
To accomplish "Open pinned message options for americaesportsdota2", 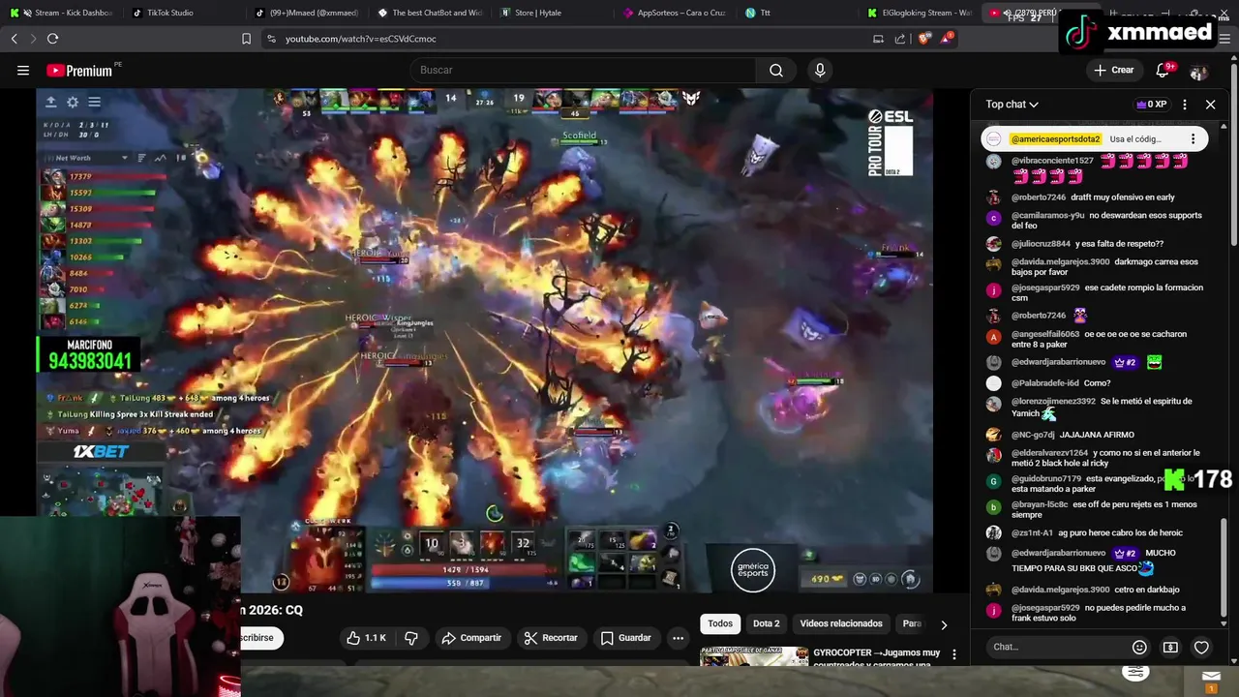I will (1193, 138).
